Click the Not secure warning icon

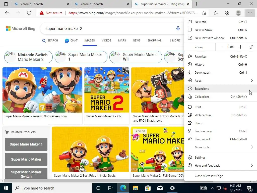point(42,13)
